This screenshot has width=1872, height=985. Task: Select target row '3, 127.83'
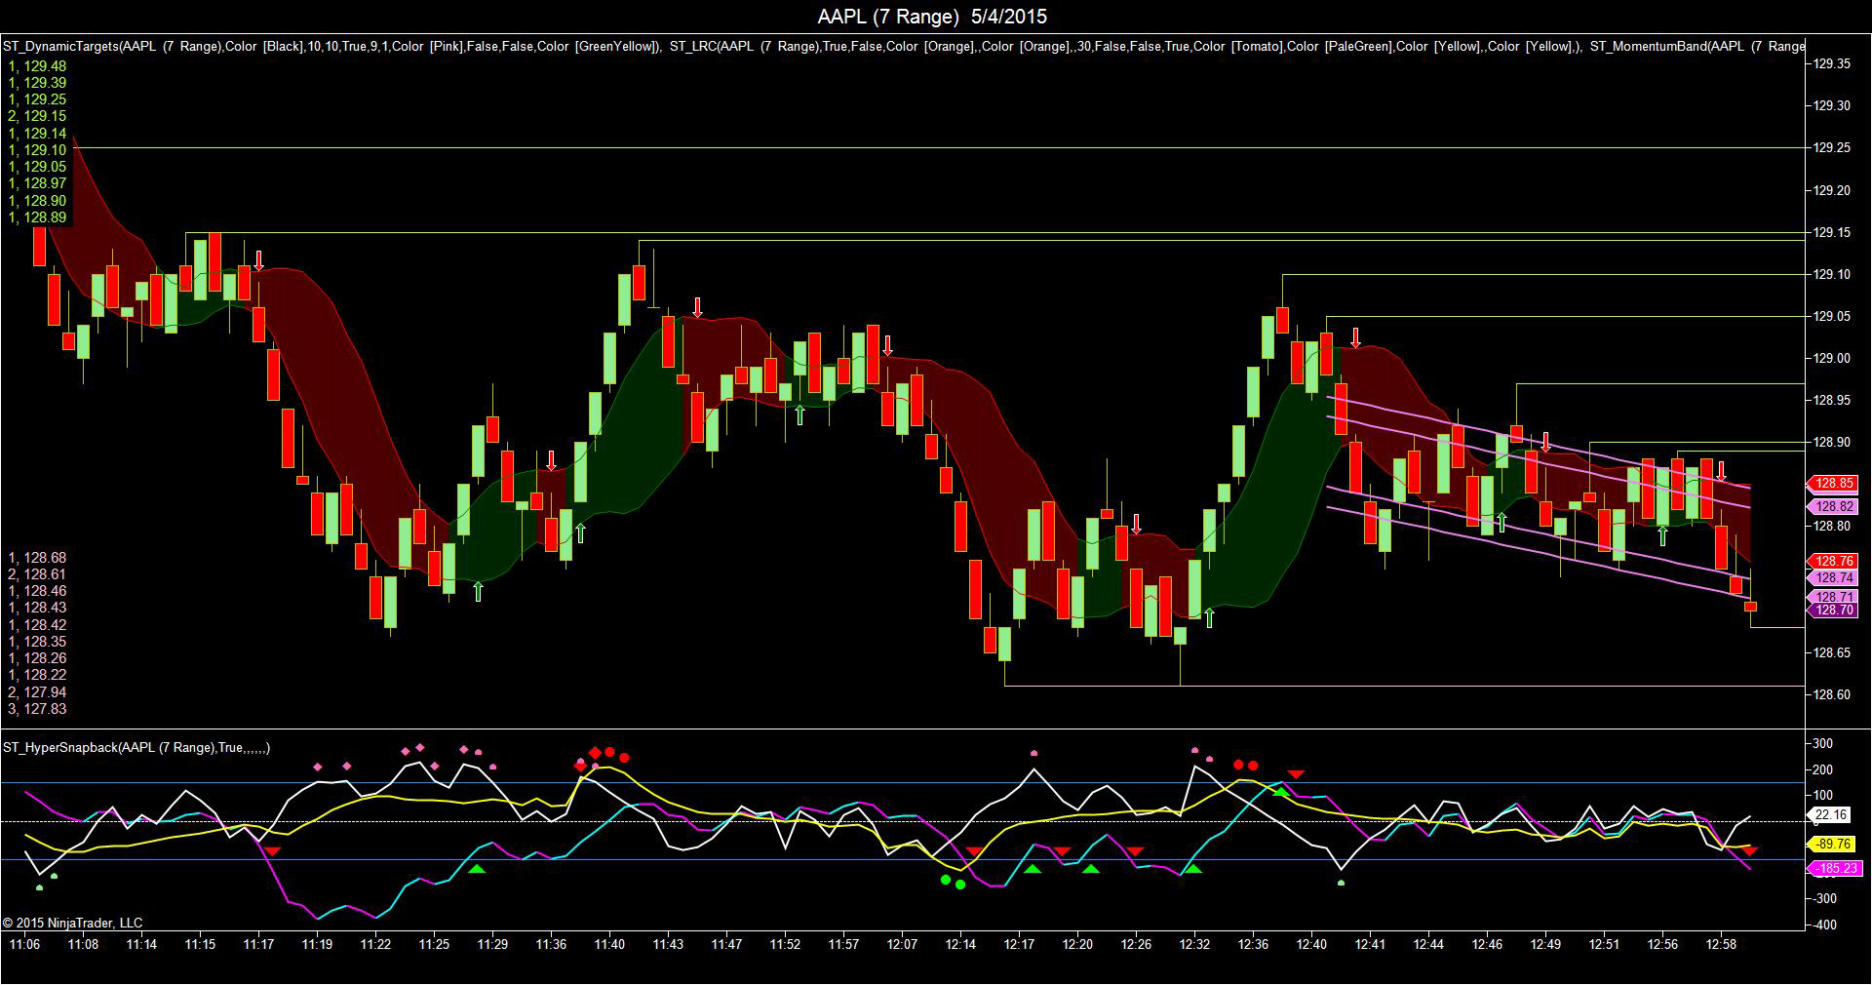(x=37, y=709)
